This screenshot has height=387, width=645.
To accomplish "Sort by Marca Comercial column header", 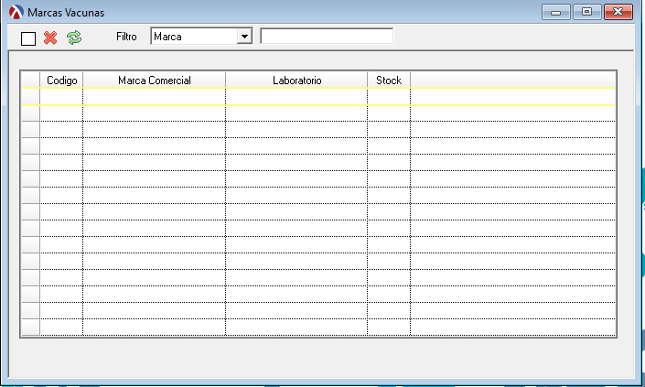I will click(x=154, y=81).
